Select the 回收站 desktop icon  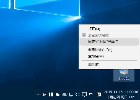[124, 75]
